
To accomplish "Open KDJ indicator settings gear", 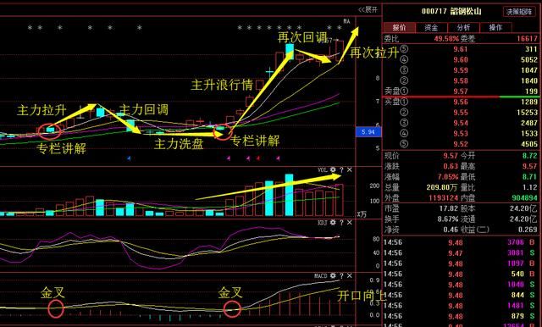I will pyautogui.click(x=333, y=223).
